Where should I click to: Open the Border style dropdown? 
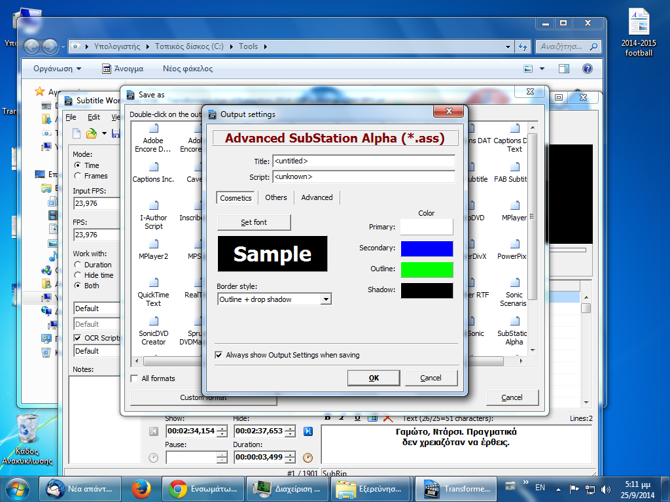click(326, 299)
